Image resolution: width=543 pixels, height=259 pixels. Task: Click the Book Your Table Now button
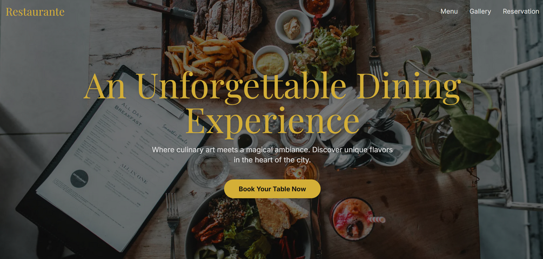[272, 189]
